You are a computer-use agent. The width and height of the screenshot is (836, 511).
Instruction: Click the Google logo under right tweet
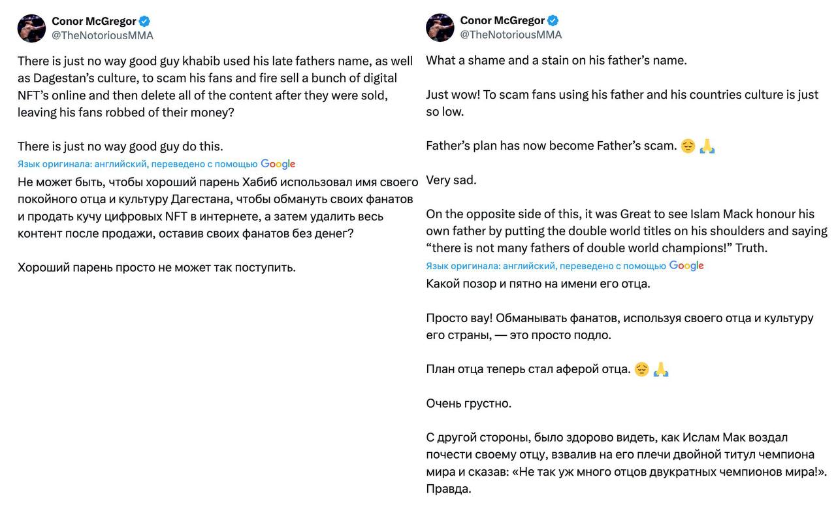pyautogui.click(x=686, y=266)
